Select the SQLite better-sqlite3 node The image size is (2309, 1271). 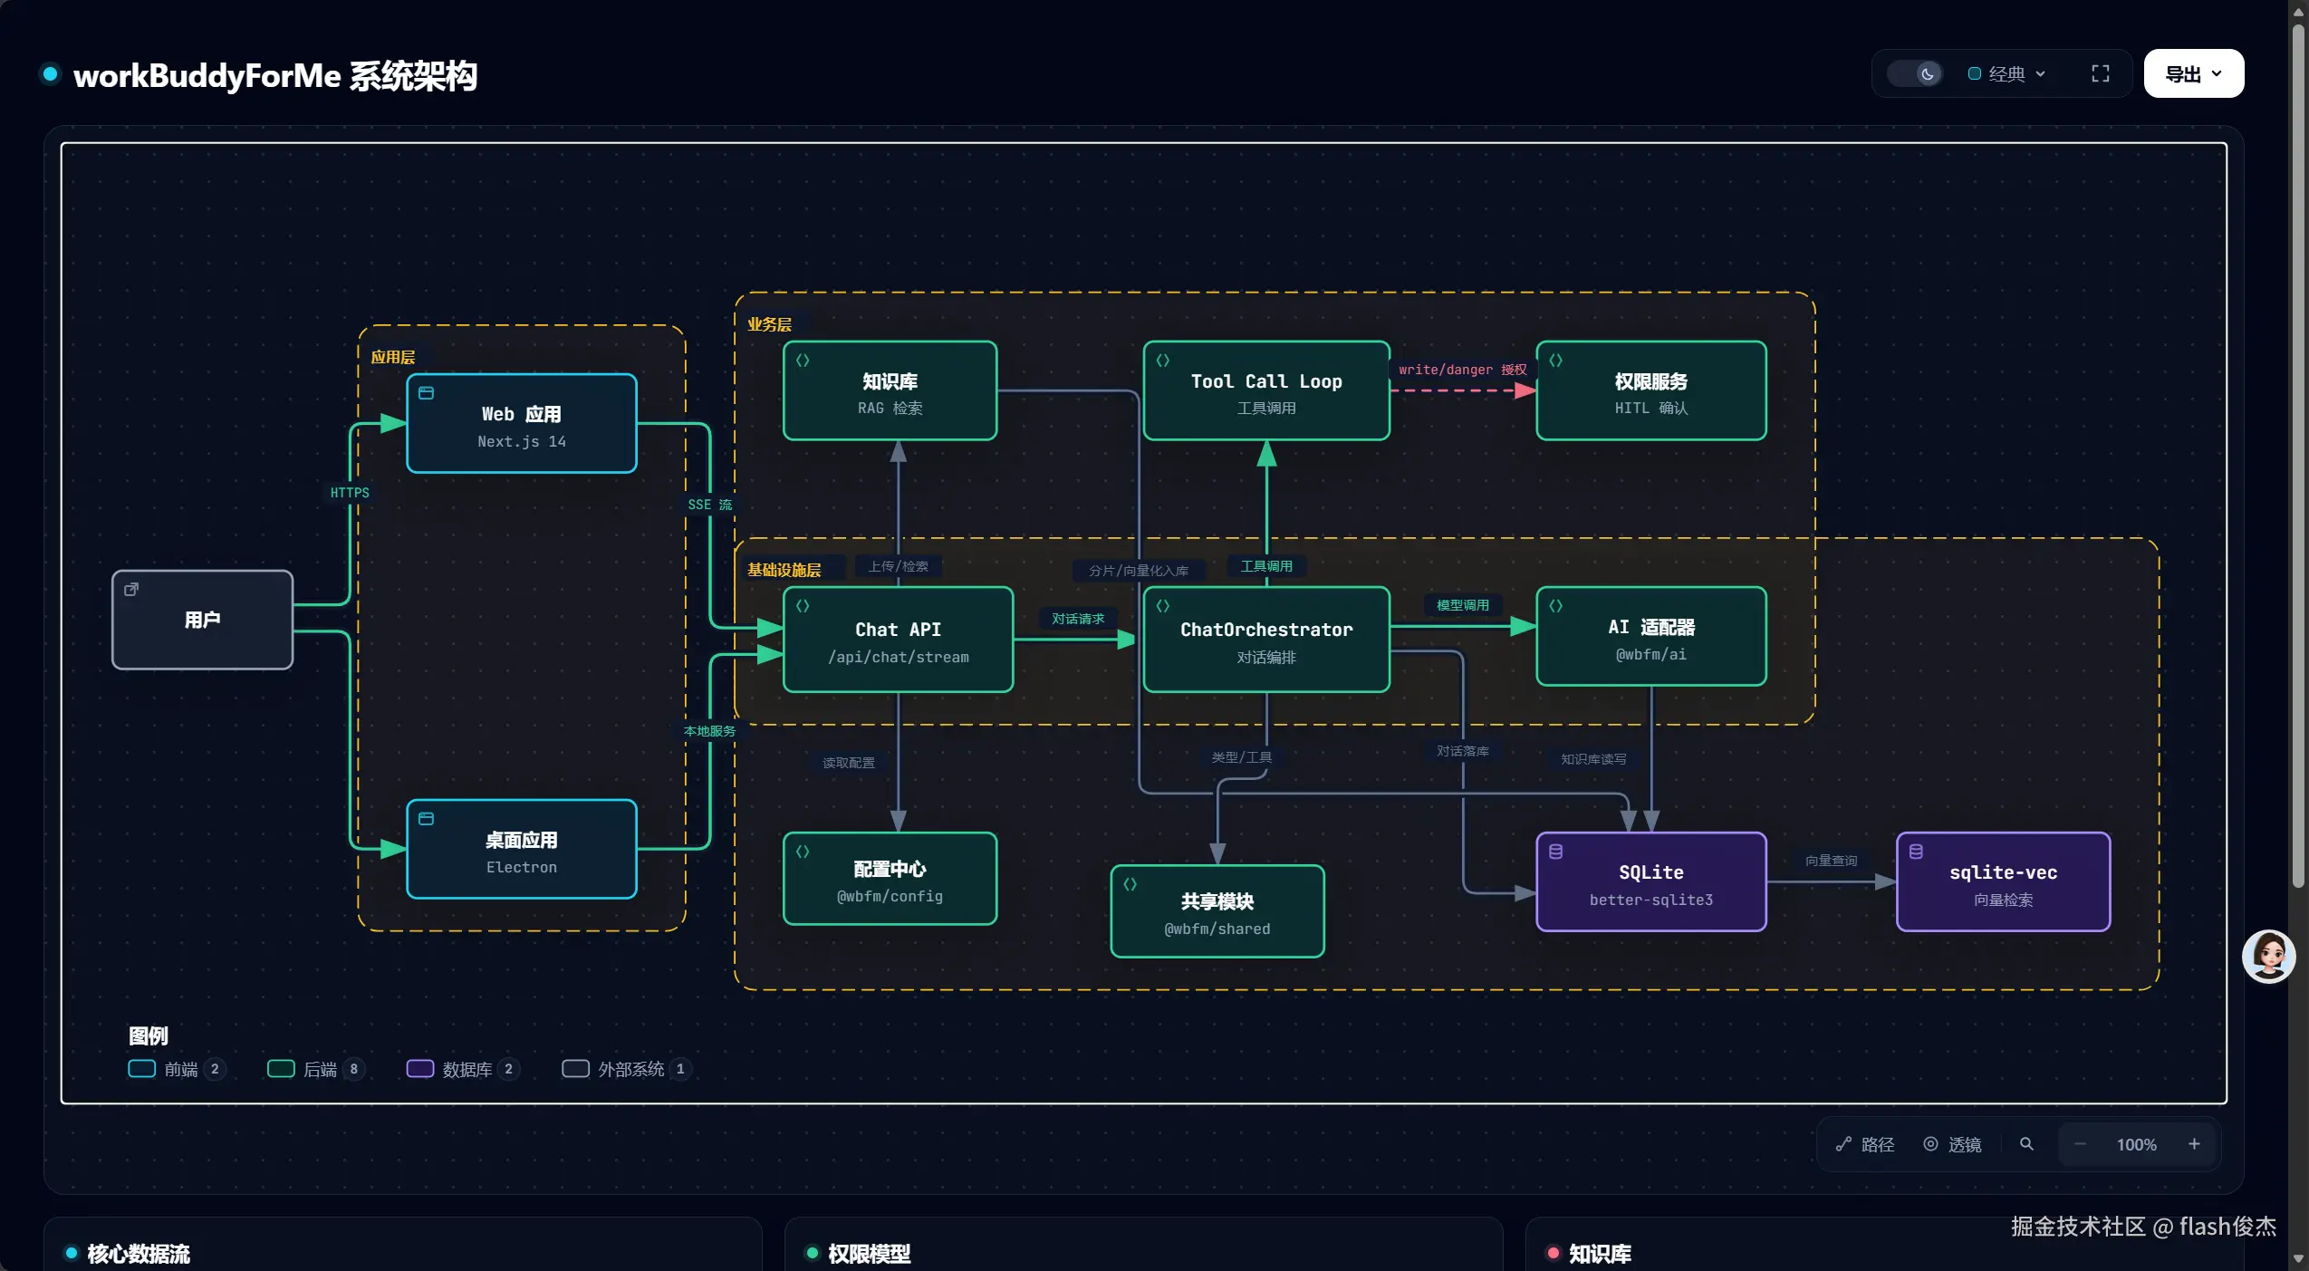pyautogui.click(x=1651, y=882)
